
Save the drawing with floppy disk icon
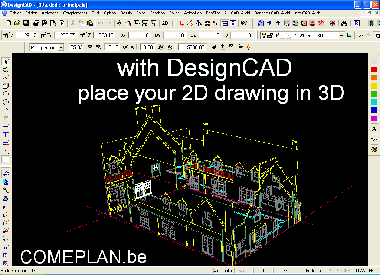(x=26, y=23)
